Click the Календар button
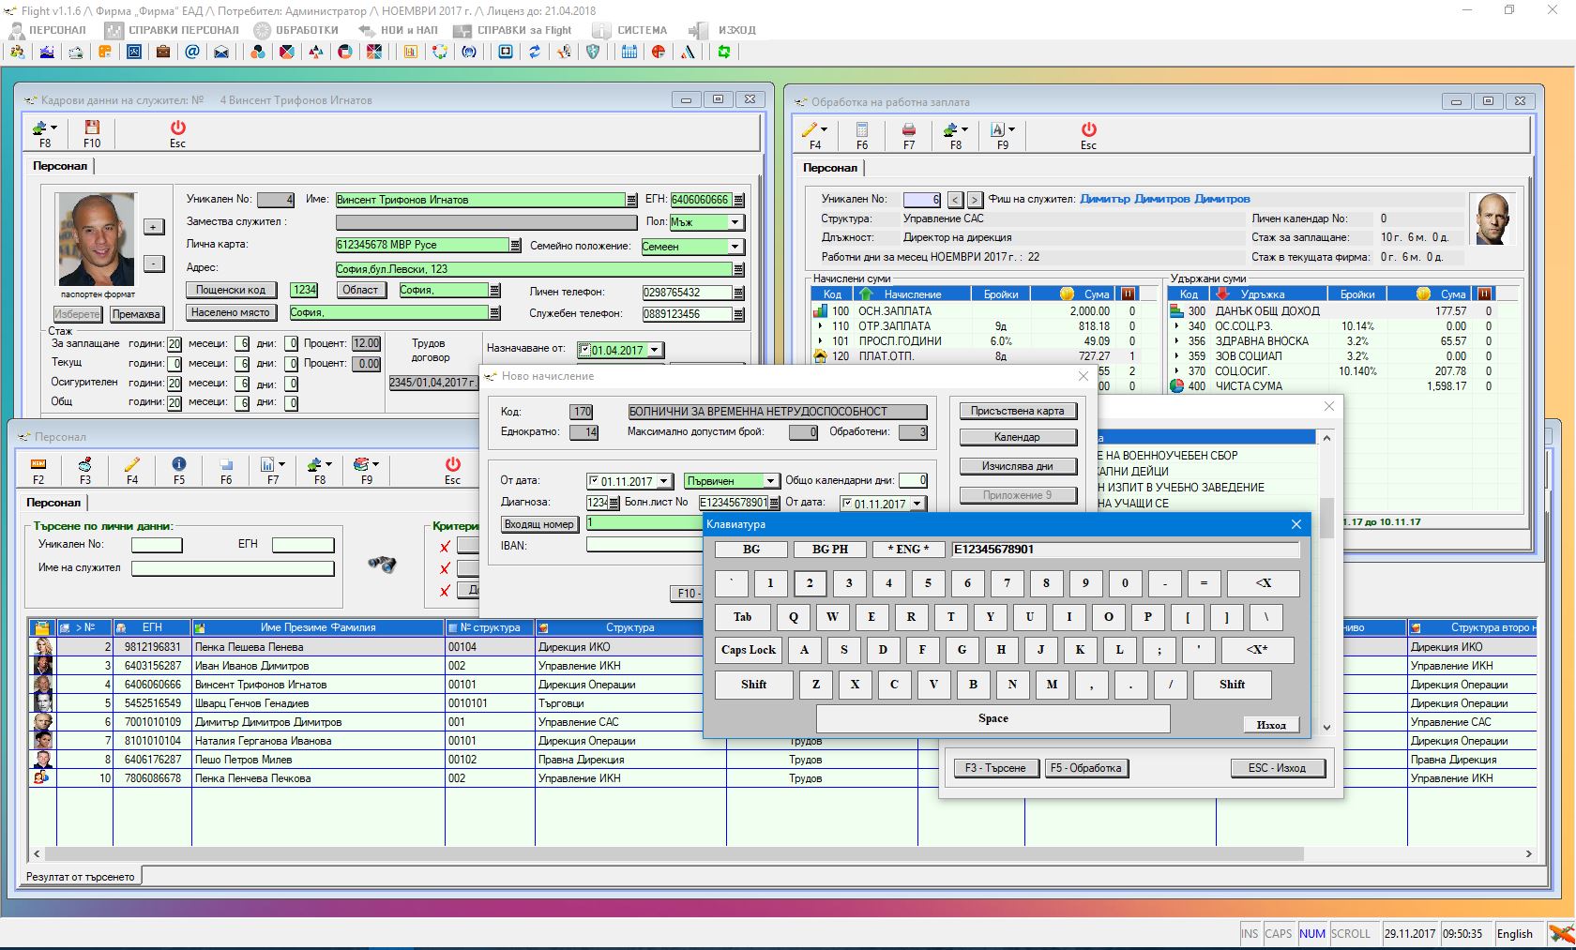The height and width of the screenshot is (950, 1576). [x=1018, y=437]
